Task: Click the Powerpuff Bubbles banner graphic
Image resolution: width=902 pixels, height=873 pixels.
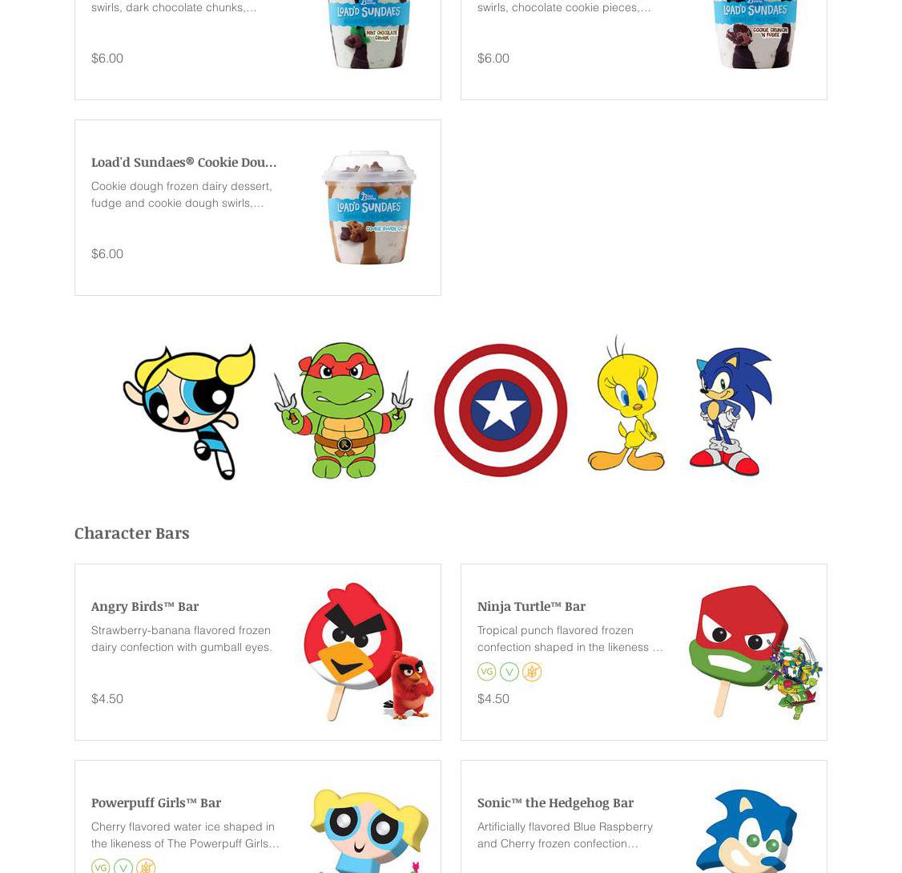Action: 189,412
